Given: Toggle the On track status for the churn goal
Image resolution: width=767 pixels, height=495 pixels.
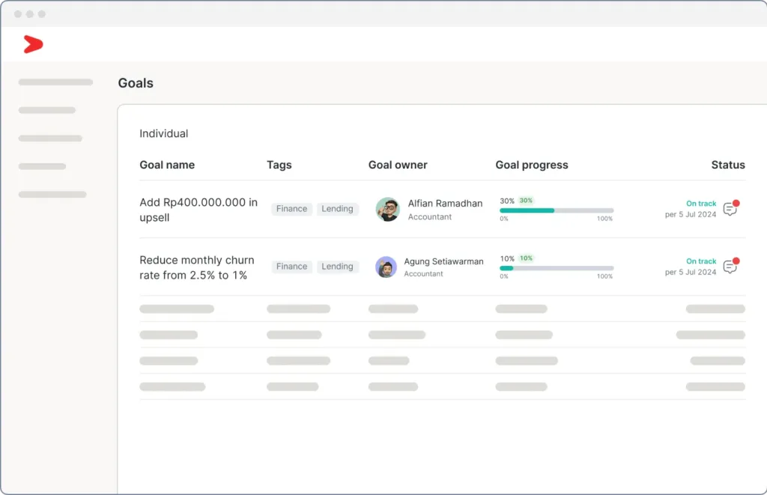Looking at the screenshot, I should [x=700, y=261].
